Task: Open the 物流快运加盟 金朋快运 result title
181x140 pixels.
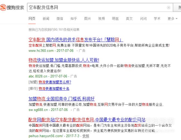Action: coord(64,60)
